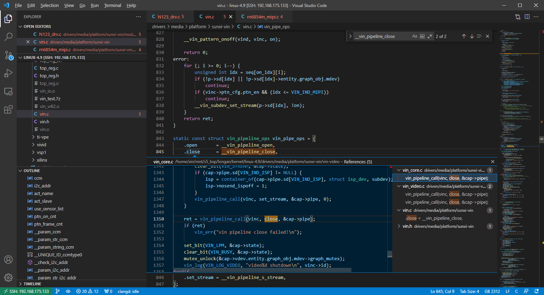This screenshot has width=544, height=295.
Task: Click errors and warnings count in status bar
Action: pyautogui.click(x=88, y=291)
